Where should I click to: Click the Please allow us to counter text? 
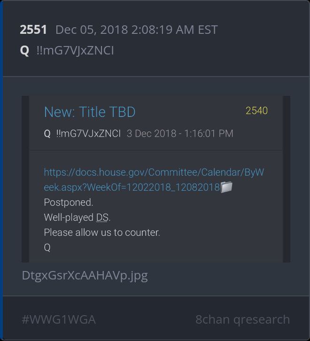coord(102,232)
